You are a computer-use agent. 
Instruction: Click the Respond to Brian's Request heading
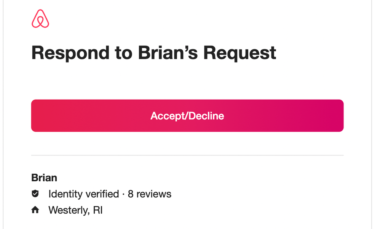pos(153,52)
